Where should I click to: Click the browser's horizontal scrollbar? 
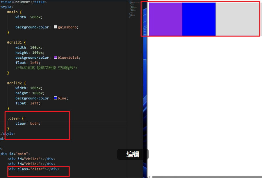click(207, 177)
